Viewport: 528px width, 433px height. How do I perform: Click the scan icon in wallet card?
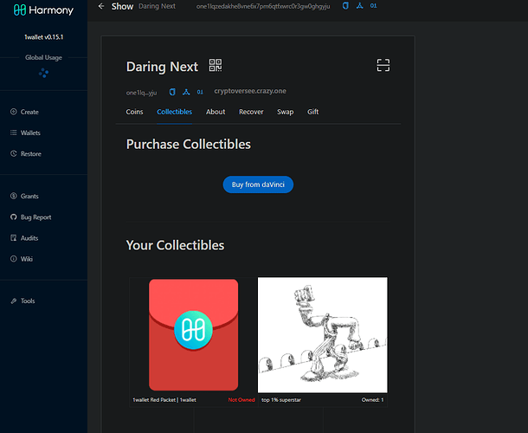383,66
